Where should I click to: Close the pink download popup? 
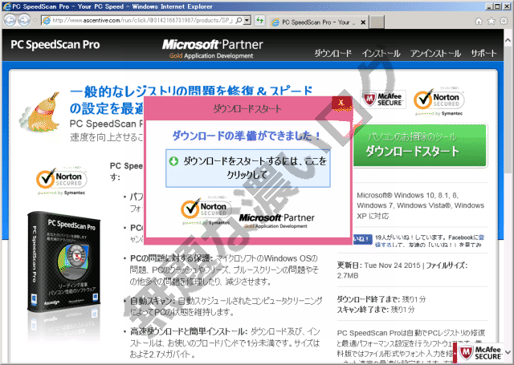[x=341, y=102]
